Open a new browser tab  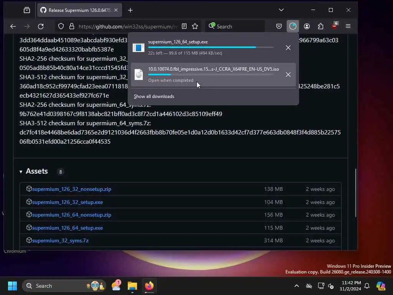point(130,10)
